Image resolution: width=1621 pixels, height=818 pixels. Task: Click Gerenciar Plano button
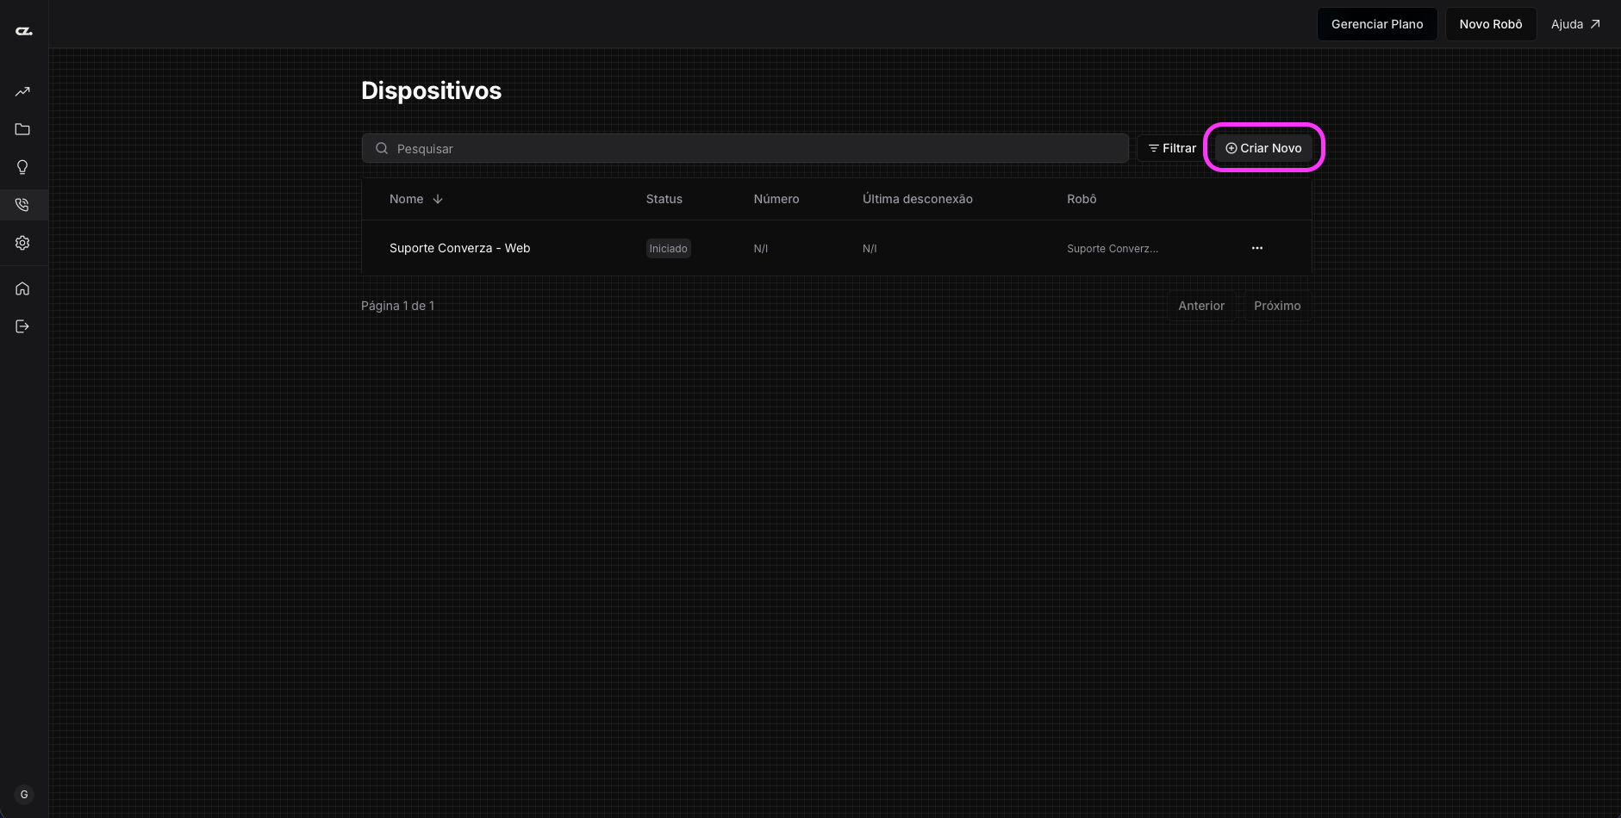[1377, 24]
